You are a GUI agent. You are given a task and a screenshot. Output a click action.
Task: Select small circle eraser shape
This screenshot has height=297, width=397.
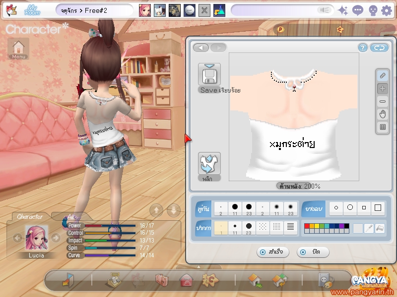pyautogui.click(x=336, y=208)
